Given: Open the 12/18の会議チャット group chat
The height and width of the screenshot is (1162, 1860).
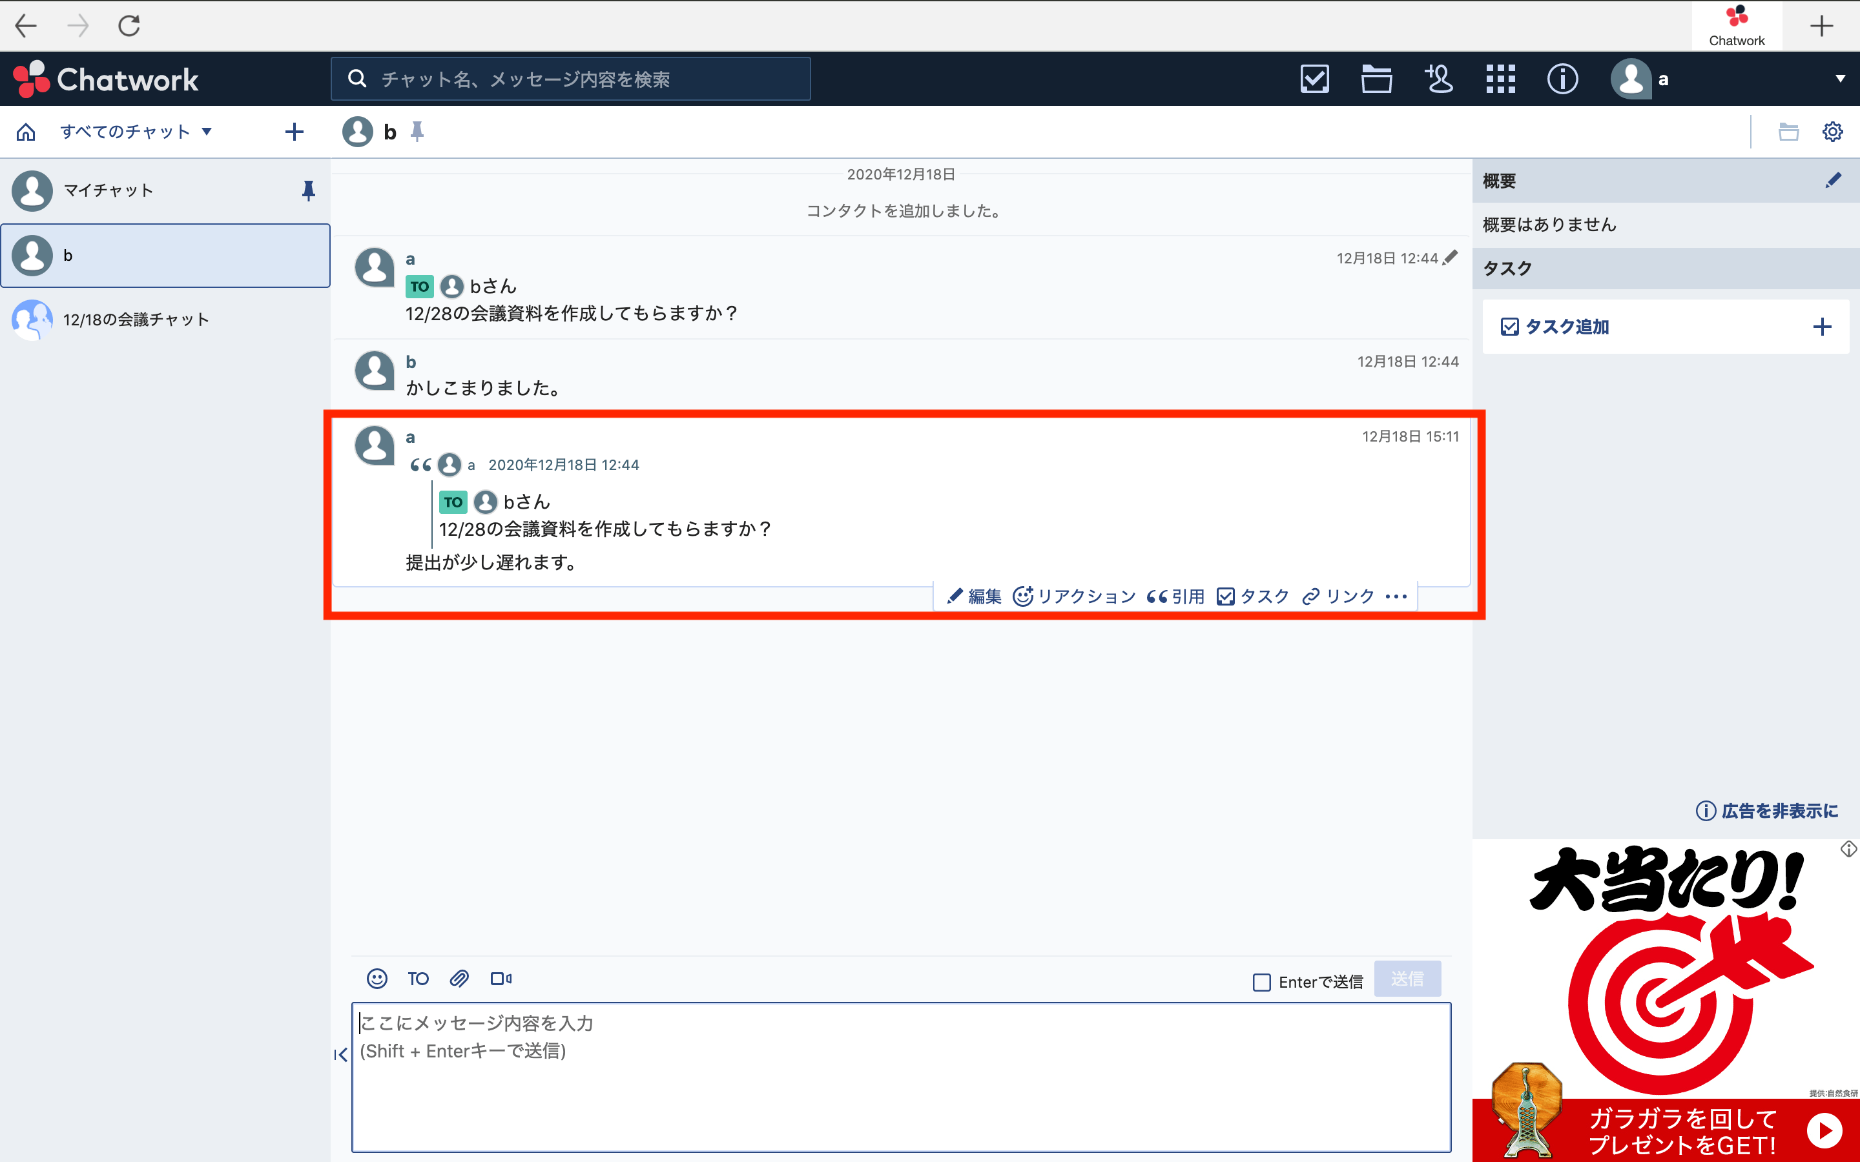Looking at the screenshot, I should pos(165,320).
